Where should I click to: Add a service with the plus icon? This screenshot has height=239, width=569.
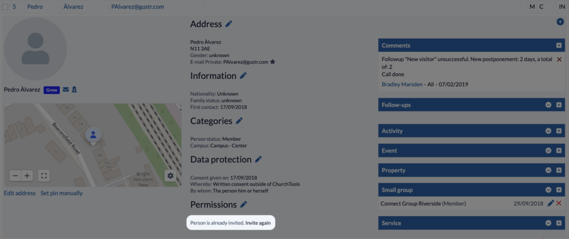pyautogui.click(x=559, y=223)
